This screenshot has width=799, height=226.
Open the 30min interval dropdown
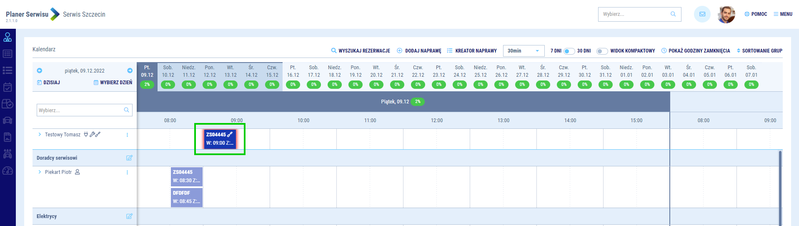(523, 51)
